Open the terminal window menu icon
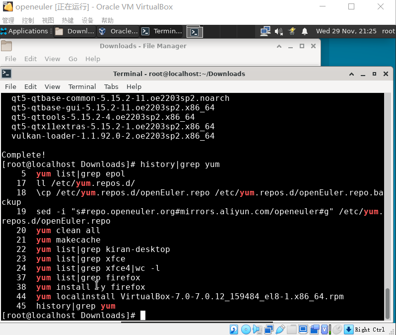The height and width of the screenshot is (335, 396). click(x=6, y=74)
